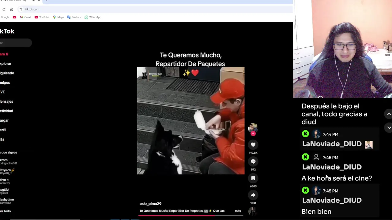Click the green K badge at 7:44 PM
This screenshot has width=392, height=220.
click(x=305, y=134)
